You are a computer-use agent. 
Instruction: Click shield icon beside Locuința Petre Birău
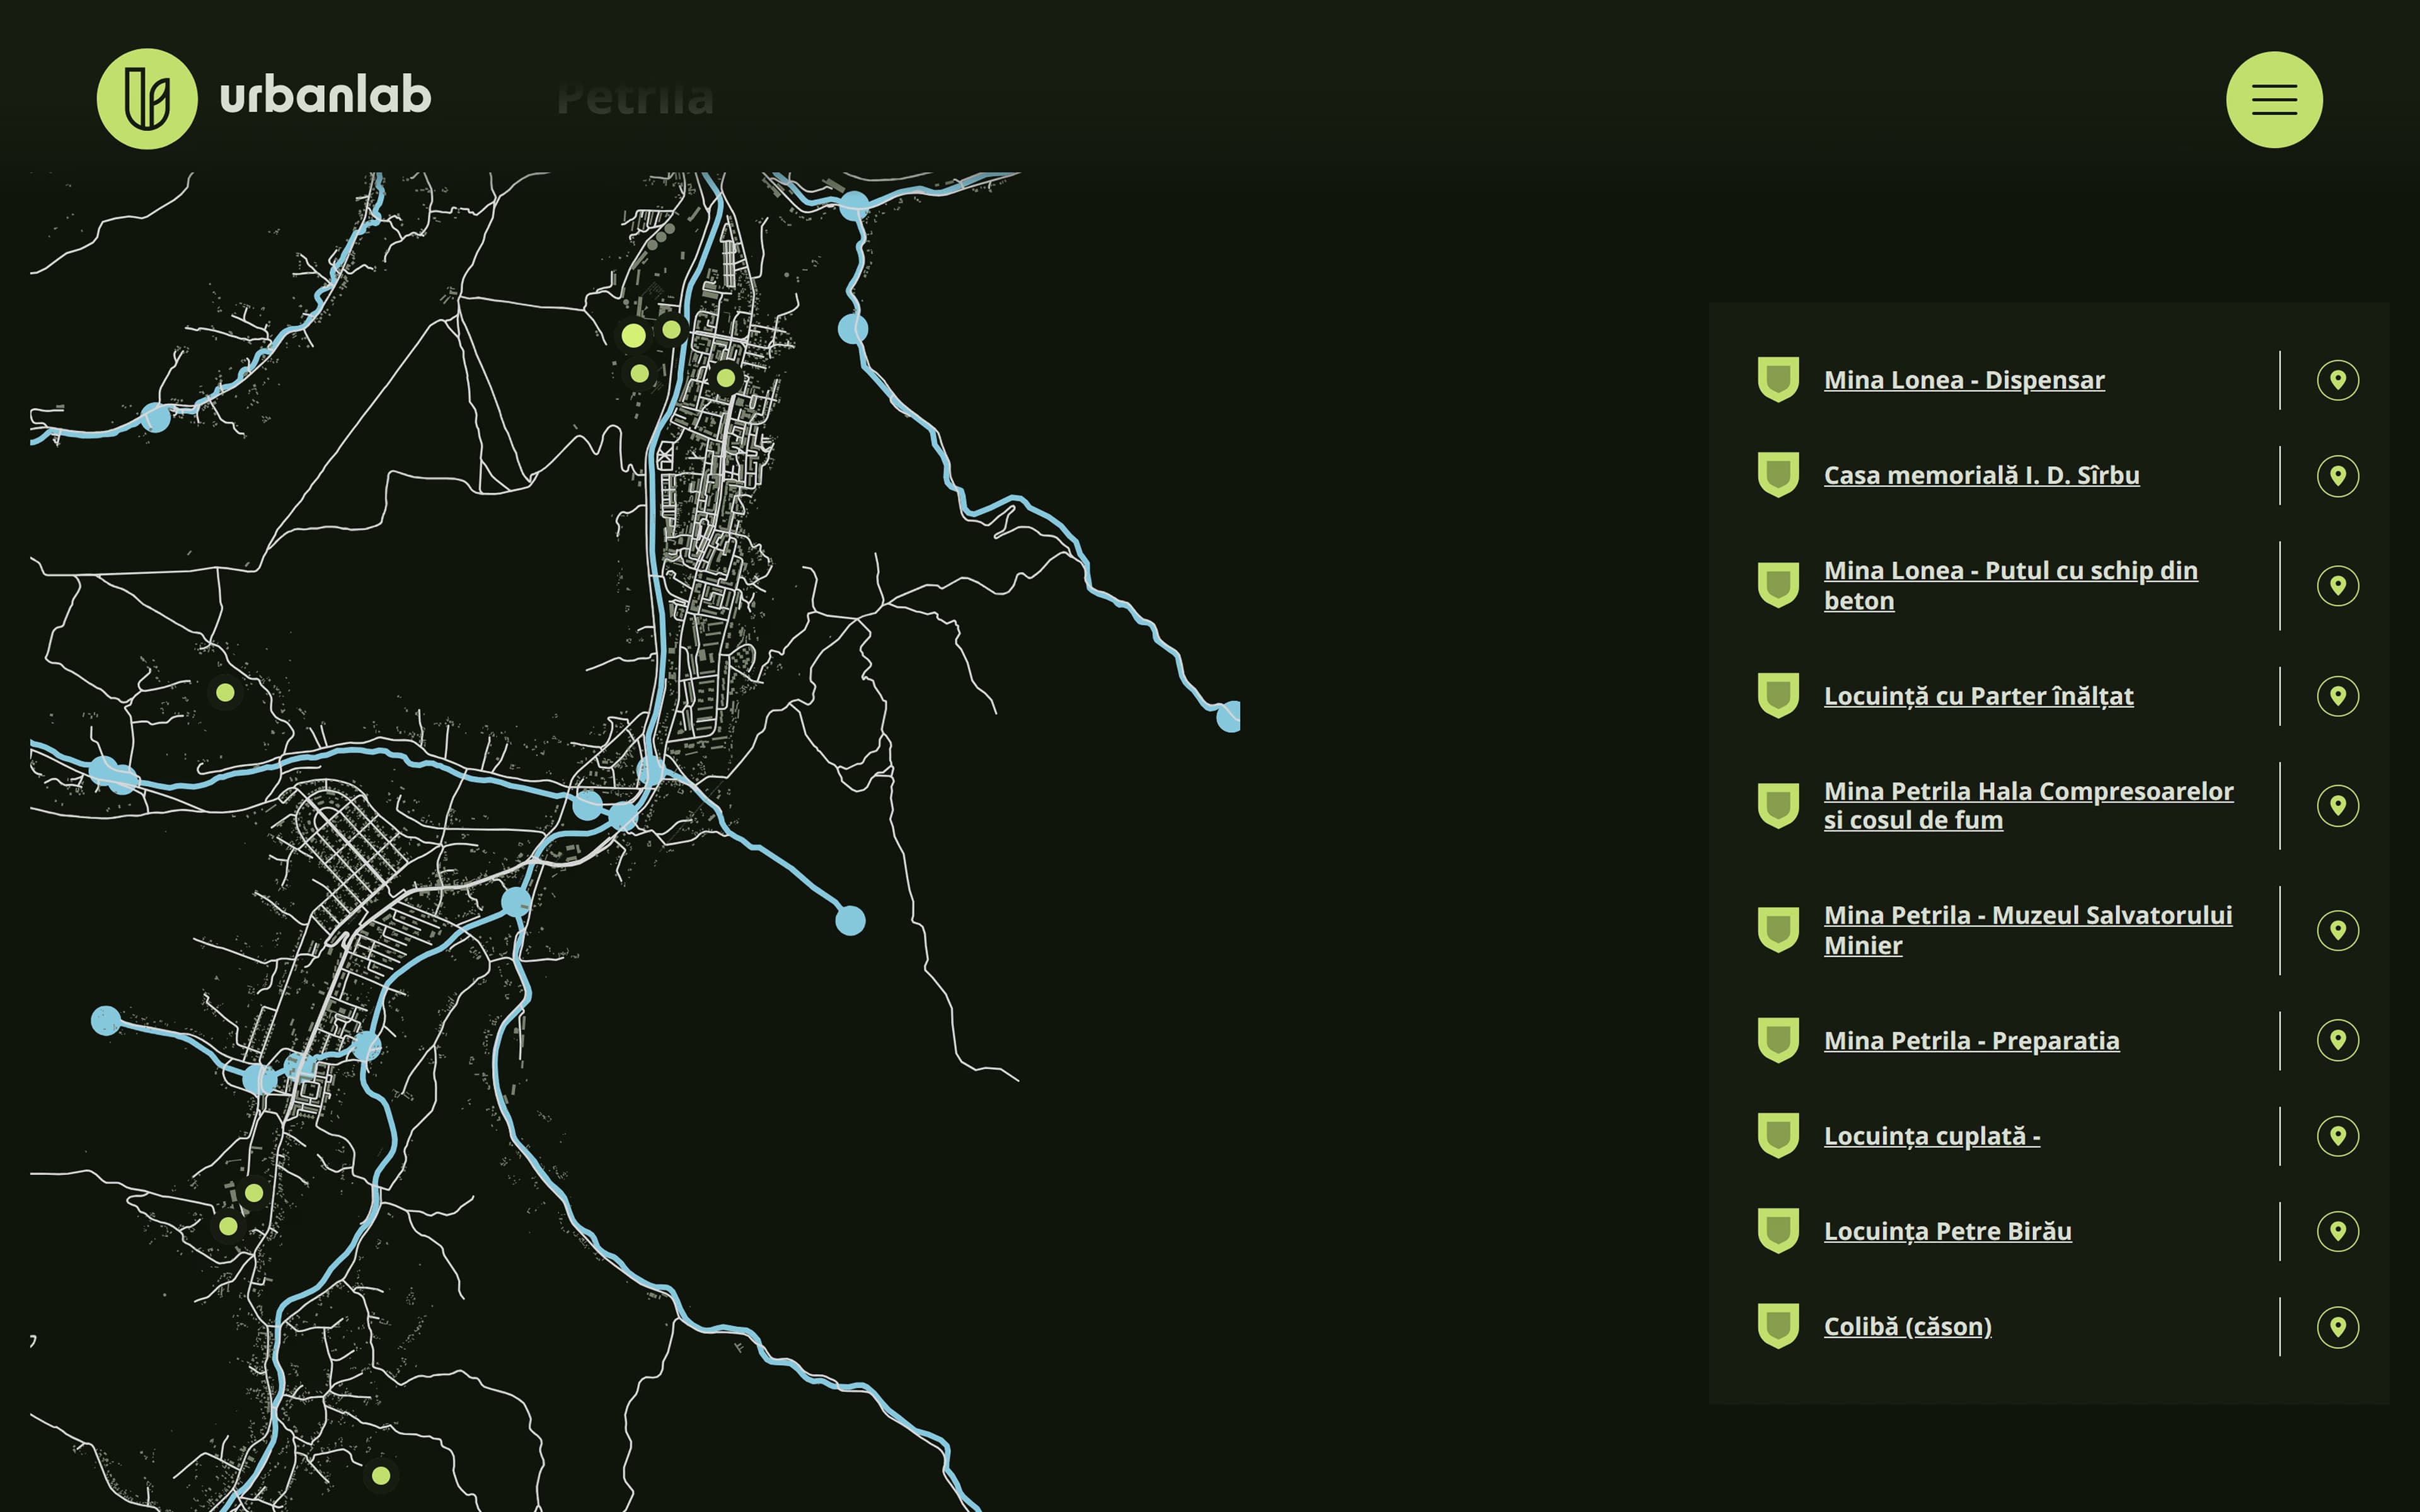click(x=1778, y=1231)
